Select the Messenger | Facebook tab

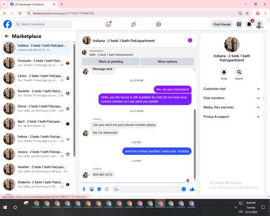pos(32,4)
